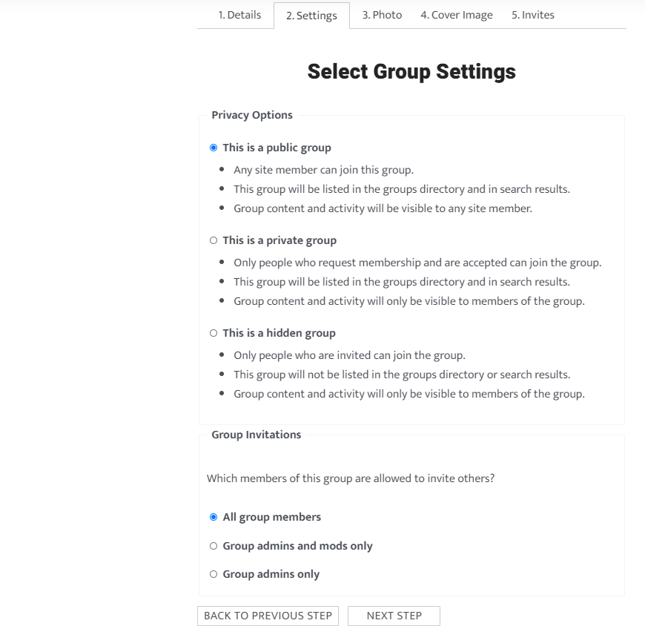The width and height of the screenshot is (645, 626).
Task: Switch to the 5. Invites tab
Action: [x=532, y=15]
